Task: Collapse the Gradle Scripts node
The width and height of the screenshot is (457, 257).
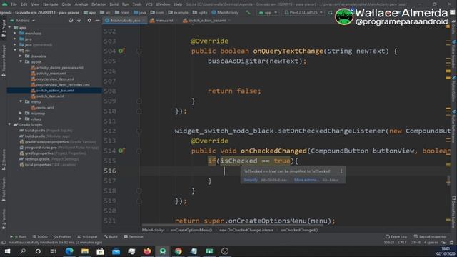Action: coord(9,124)
